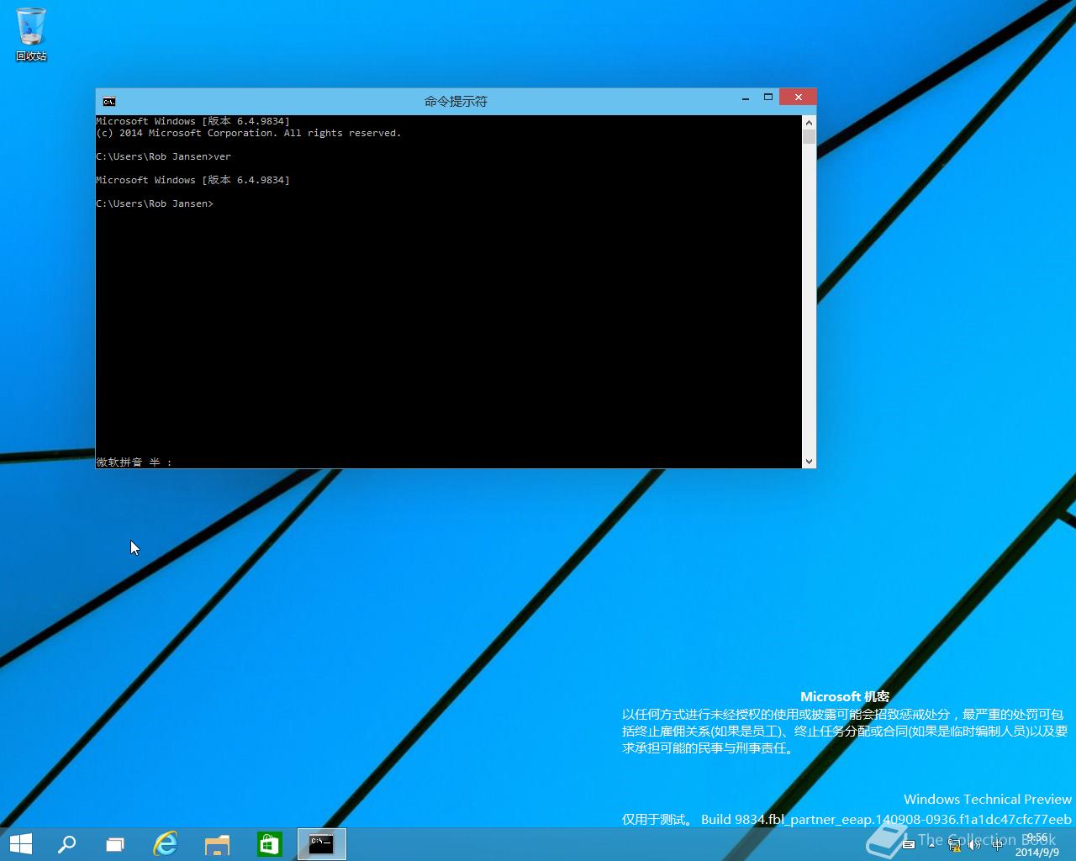Select the Command Prompt taskbar button
Screen dimensions: 1076x861
pyautogui.click(x=322, y=844)
